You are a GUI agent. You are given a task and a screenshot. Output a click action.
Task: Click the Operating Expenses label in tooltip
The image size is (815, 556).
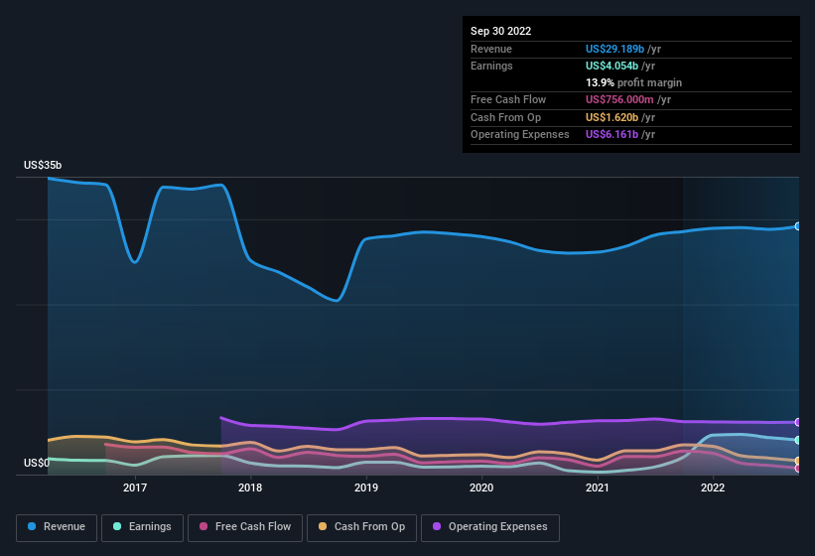click(x=520, y=135)
